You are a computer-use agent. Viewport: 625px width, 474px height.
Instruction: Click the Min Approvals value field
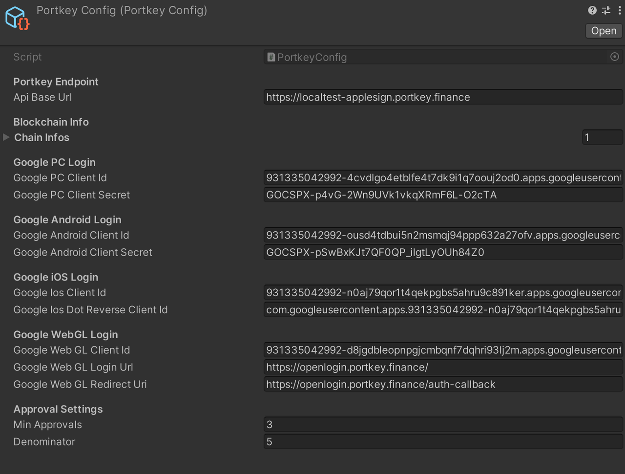pyautogui.click(x=443, y=424)
